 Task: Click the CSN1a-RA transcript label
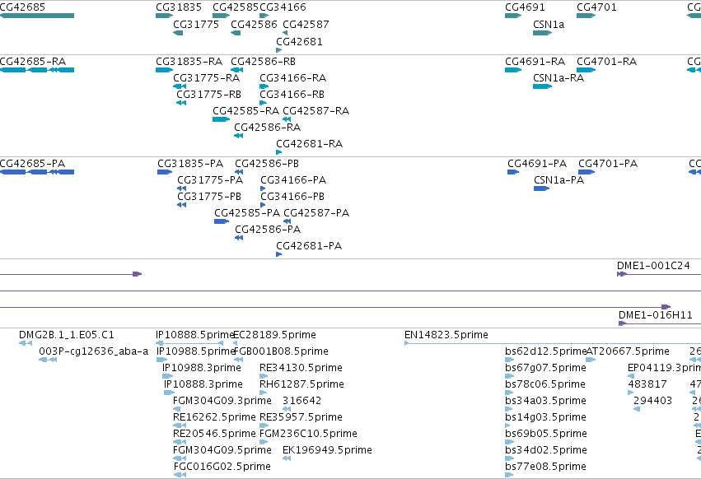pos(558,77)
